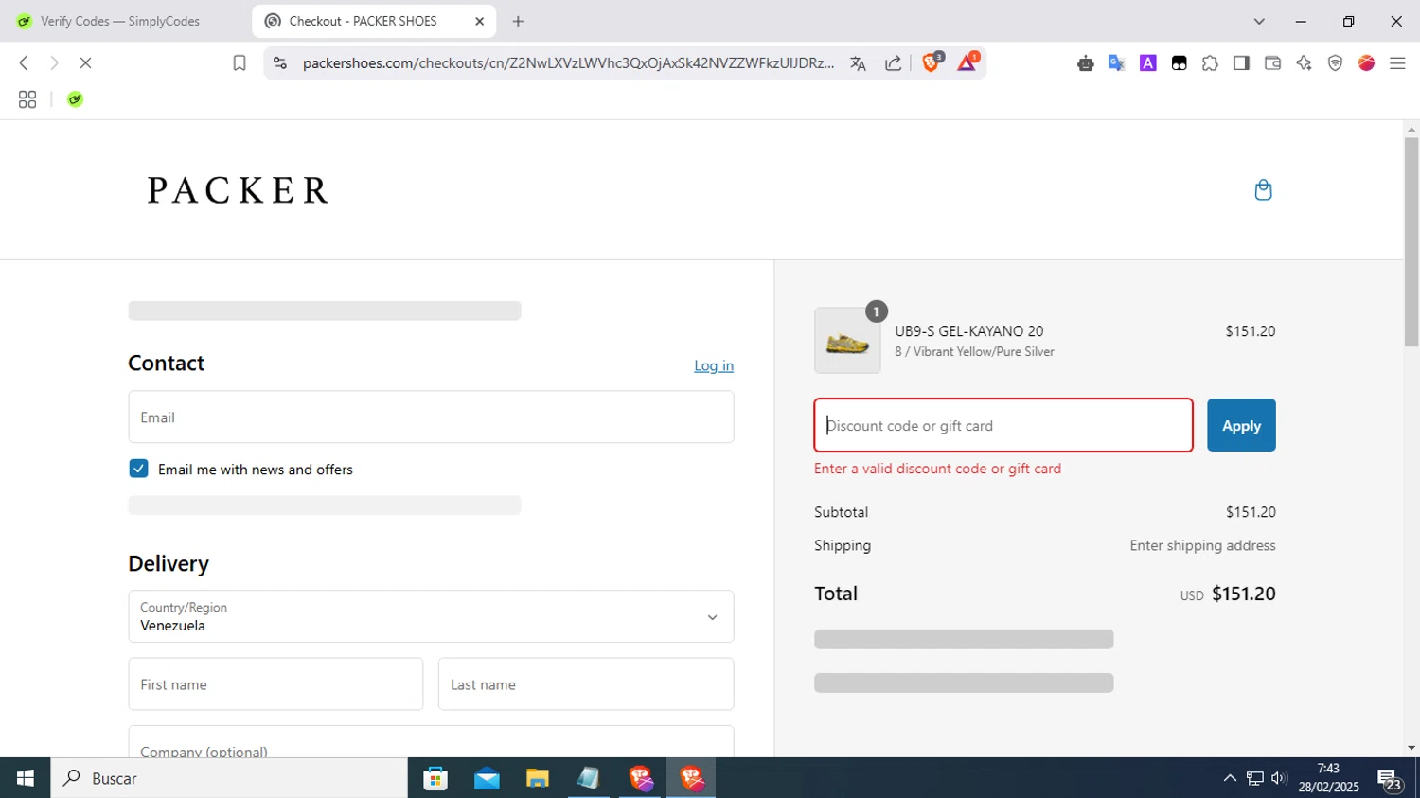Uncheck Email me with news and offers
The image size is (1420, 798).
[x=138, y=469]
